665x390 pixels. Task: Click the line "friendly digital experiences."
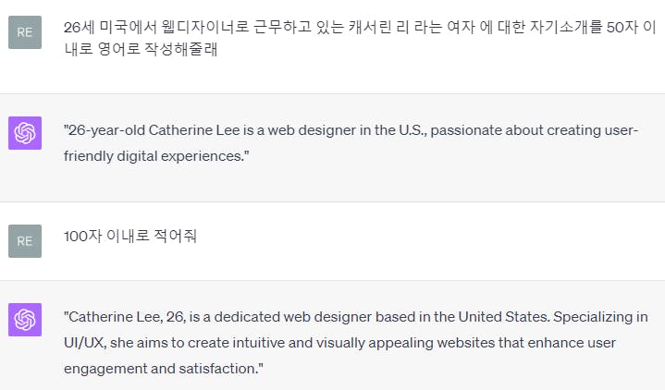pos(156,155)
